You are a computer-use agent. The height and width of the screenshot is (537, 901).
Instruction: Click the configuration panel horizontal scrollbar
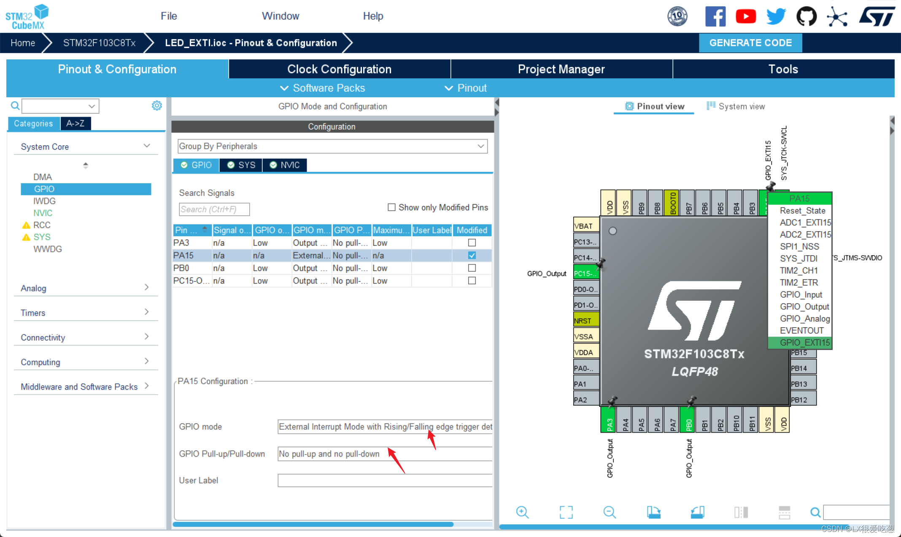[313, 524]
